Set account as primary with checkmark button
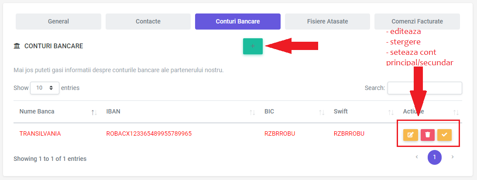Screen dimensions: 477x180 click(444, 135)
